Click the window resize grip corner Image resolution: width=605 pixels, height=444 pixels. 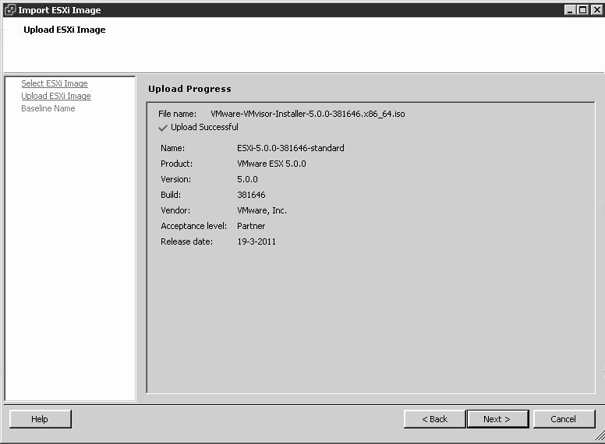point(600,435)
